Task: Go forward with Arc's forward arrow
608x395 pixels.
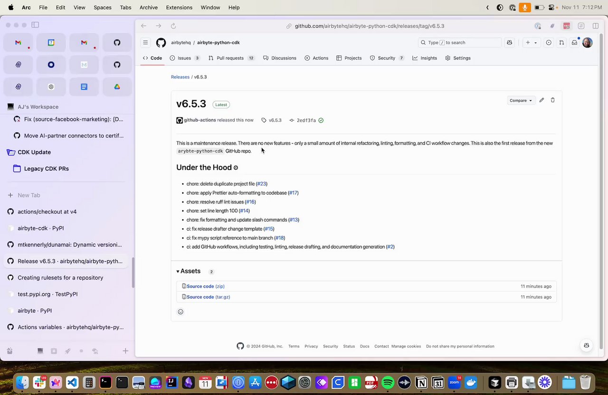Action: click(x=158, y=26)
